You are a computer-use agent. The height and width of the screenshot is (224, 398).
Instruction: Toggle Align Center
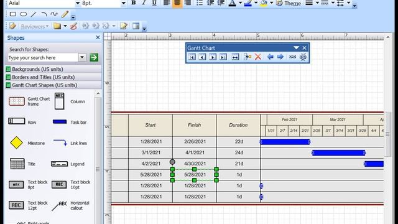pyautogui.click(x=177, y=3)
